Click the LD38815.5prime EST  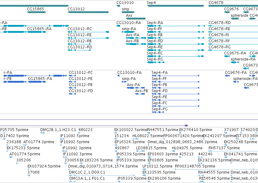[140, 151]
